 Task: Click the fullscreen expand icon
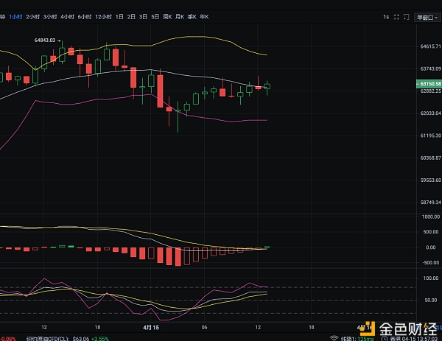tap(395, 16)
